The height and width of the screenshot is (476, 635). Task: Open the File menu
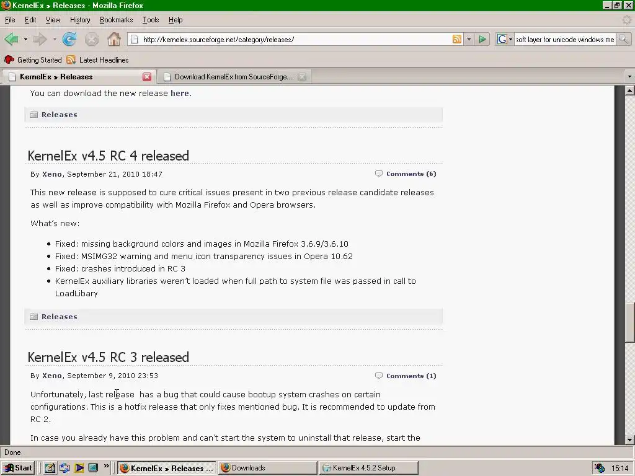pyautogui.click(x=10, y=20)
